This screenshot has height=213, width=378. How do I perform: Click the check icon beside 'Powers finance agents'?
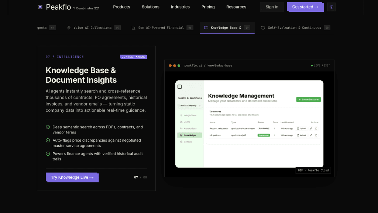48,154
